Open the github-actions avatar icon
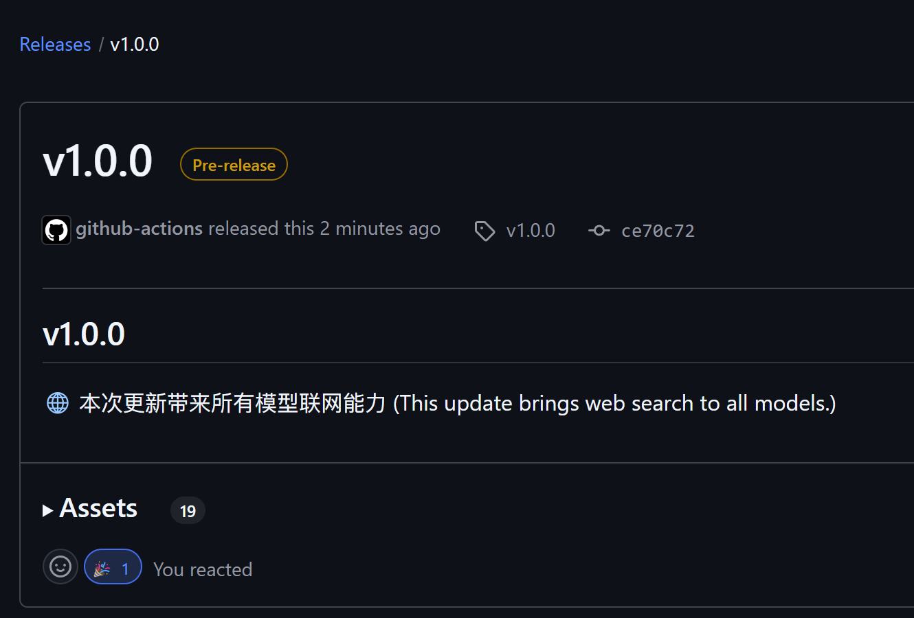The image size is (914, 618). (56, 230)
